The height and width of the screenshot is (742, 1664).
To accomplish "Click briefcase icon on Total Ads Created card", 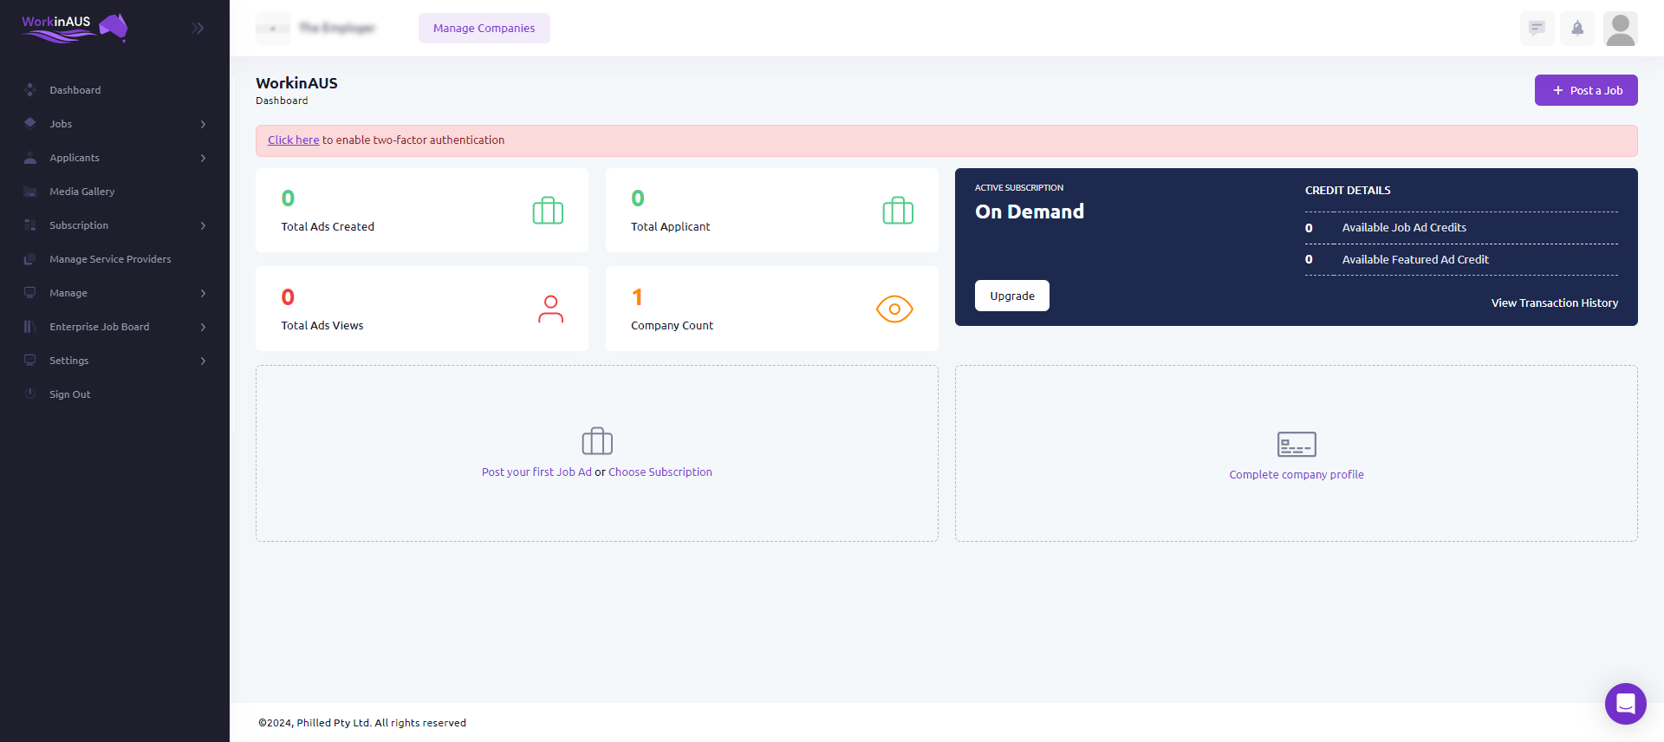I will (x=548, y=211).
